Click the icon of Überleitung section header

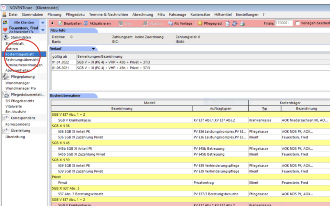click(x=6, y=131)
